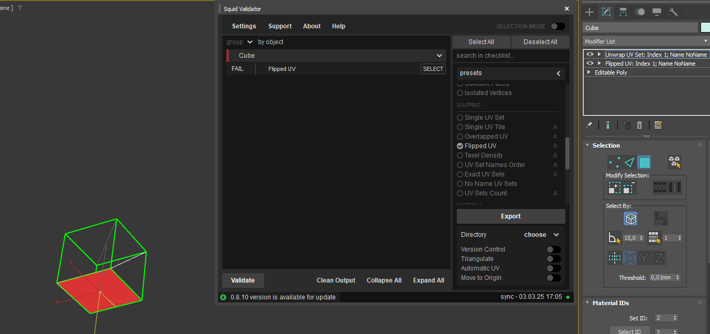Collapse the Selection rollout
This screenshot has width=710, height=334.
587,145
